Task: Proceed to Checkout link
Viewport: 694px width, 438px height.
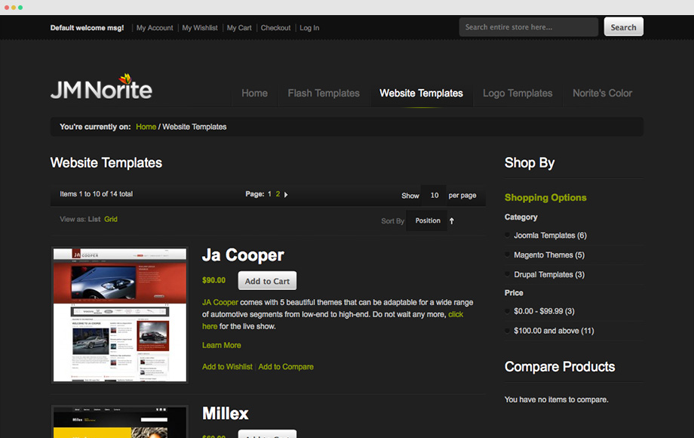Action: point(275,28)
